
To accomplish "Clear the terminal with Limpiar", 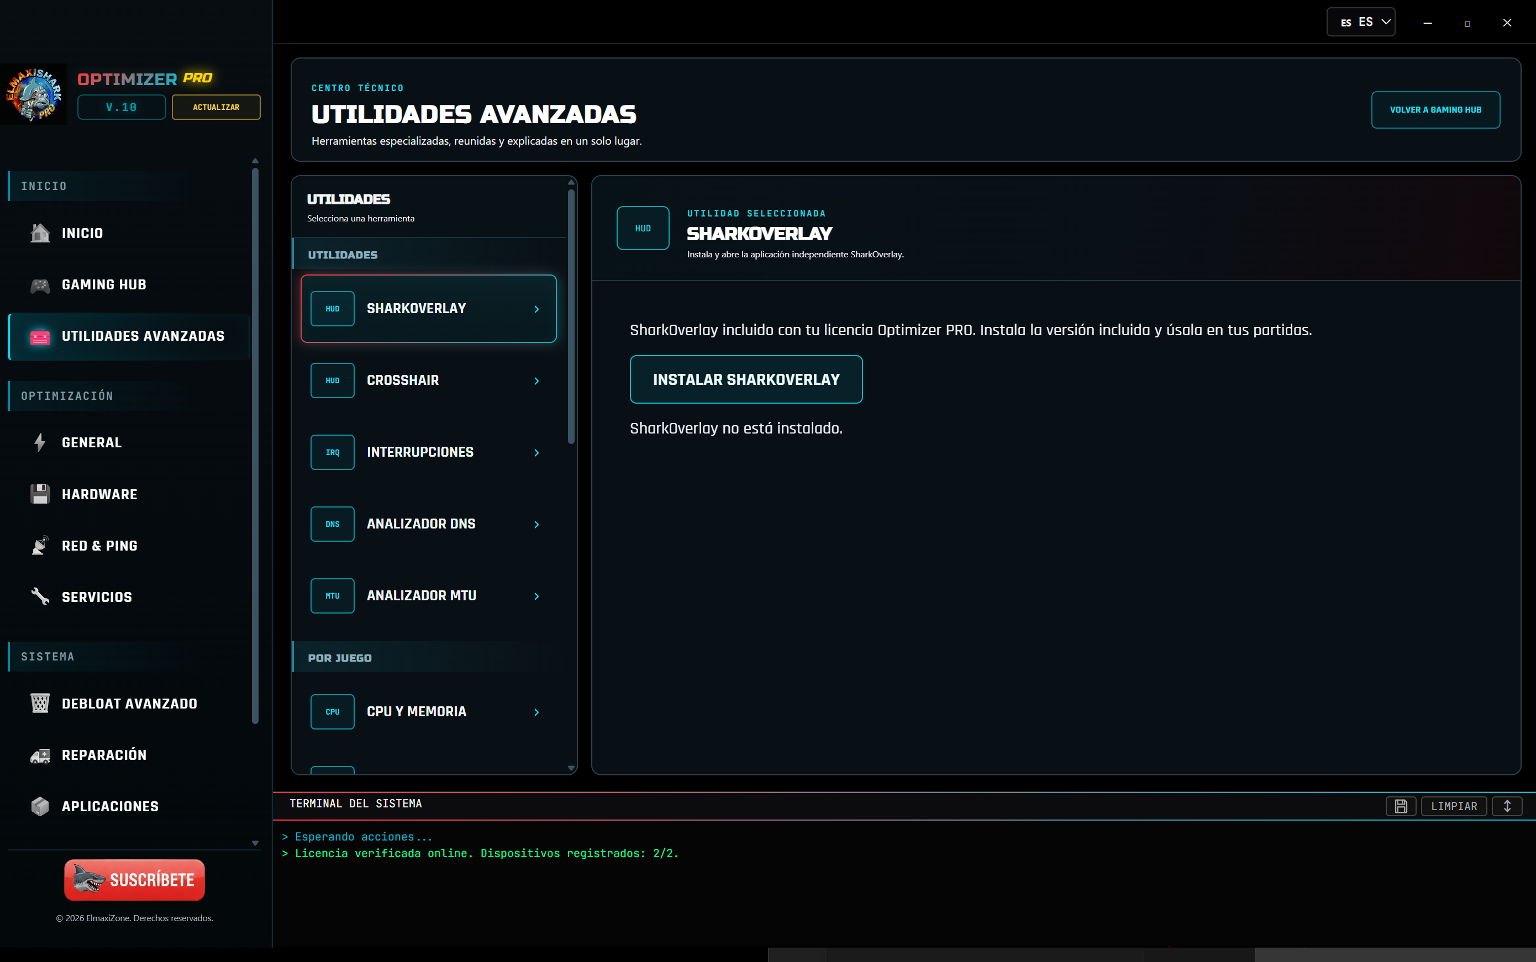I will (x=1454, y=806).
